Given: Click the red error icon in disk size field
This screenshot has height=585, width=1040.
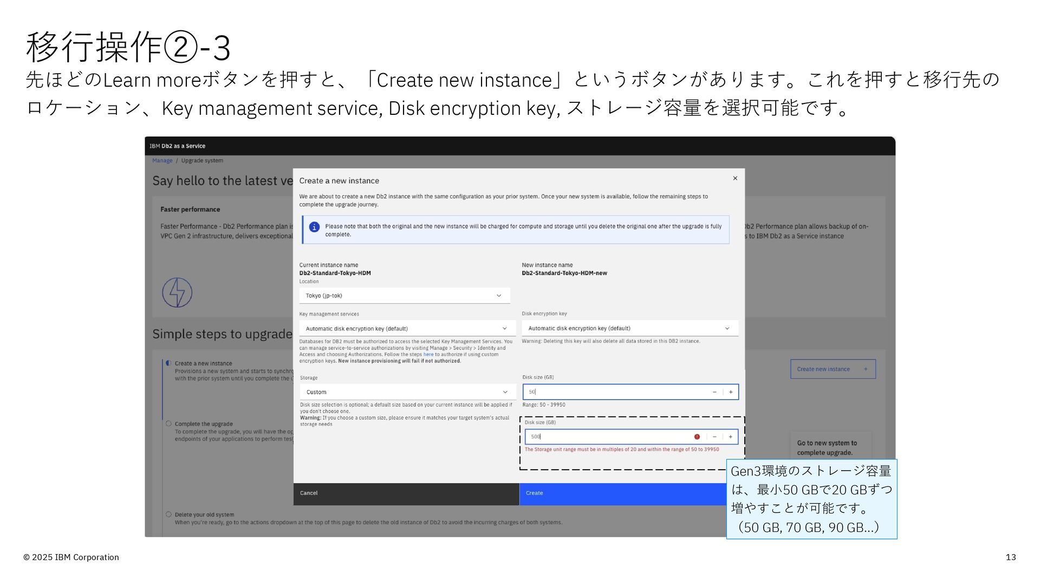Looking at the screenshot, I should [x=697, y=437].
